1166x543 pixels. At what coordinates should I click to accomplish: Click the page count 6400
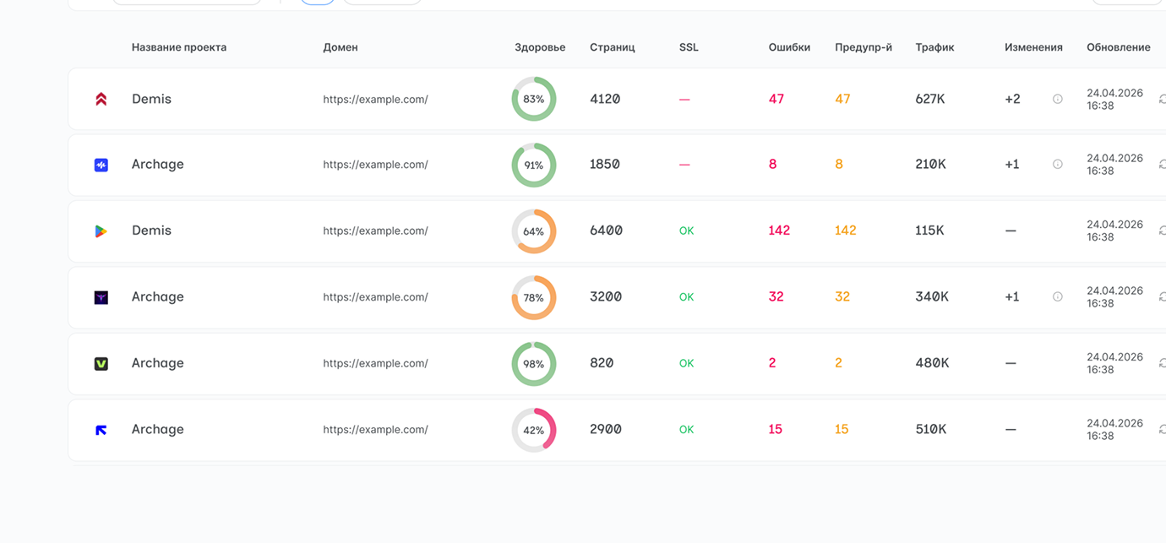coord(606,231)
